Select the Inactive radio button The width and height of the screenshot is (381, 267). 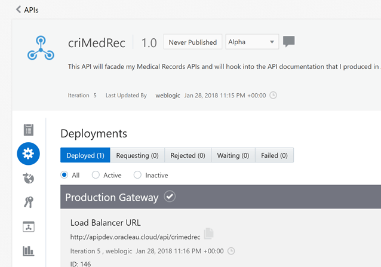pyautogui.click(x=137, y=175)
